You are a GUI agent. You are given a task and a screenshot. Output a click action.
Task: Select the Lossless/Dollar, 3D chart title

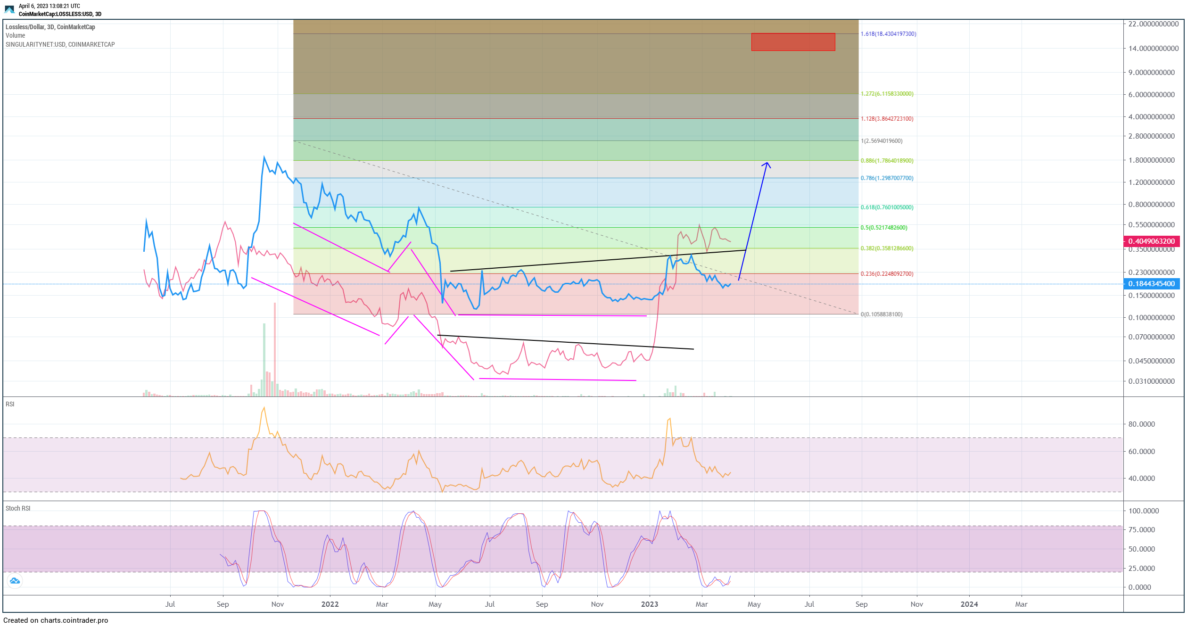pos(50,27)
